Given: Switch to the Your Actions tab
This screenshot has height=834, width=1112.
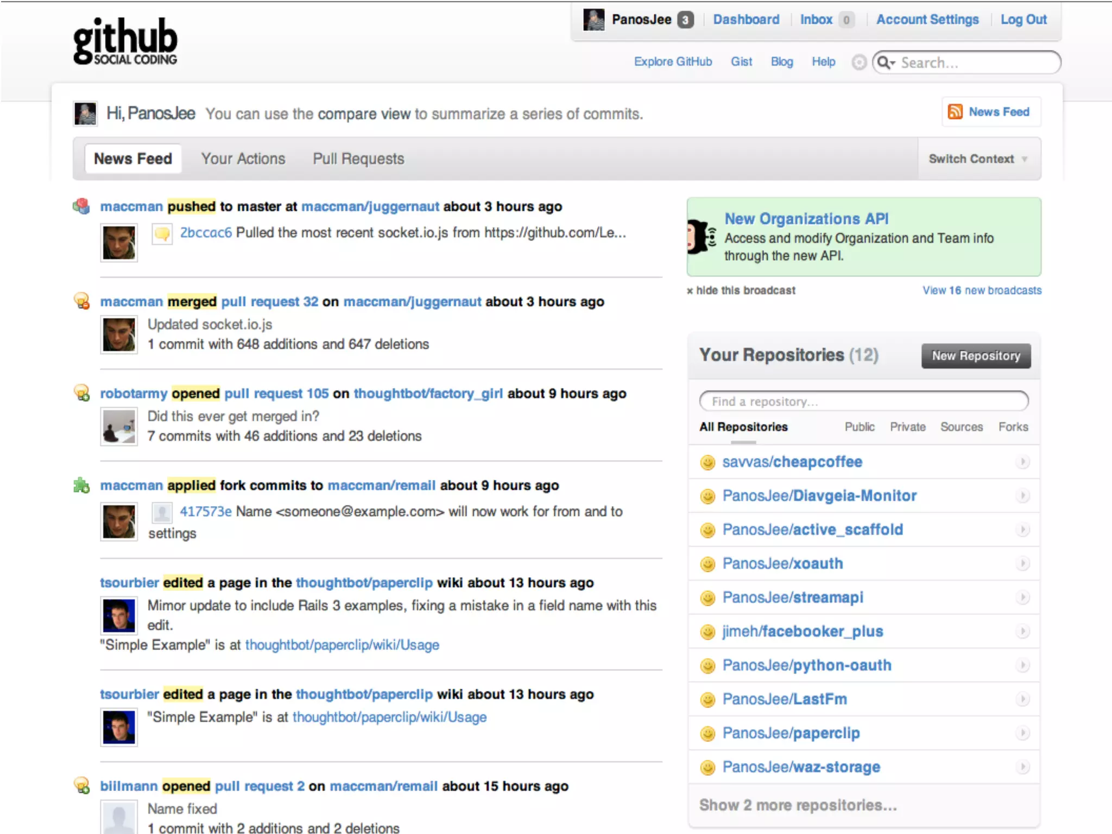Looking at the screenshot, I should pyautogui.click(x=243, y=159).
